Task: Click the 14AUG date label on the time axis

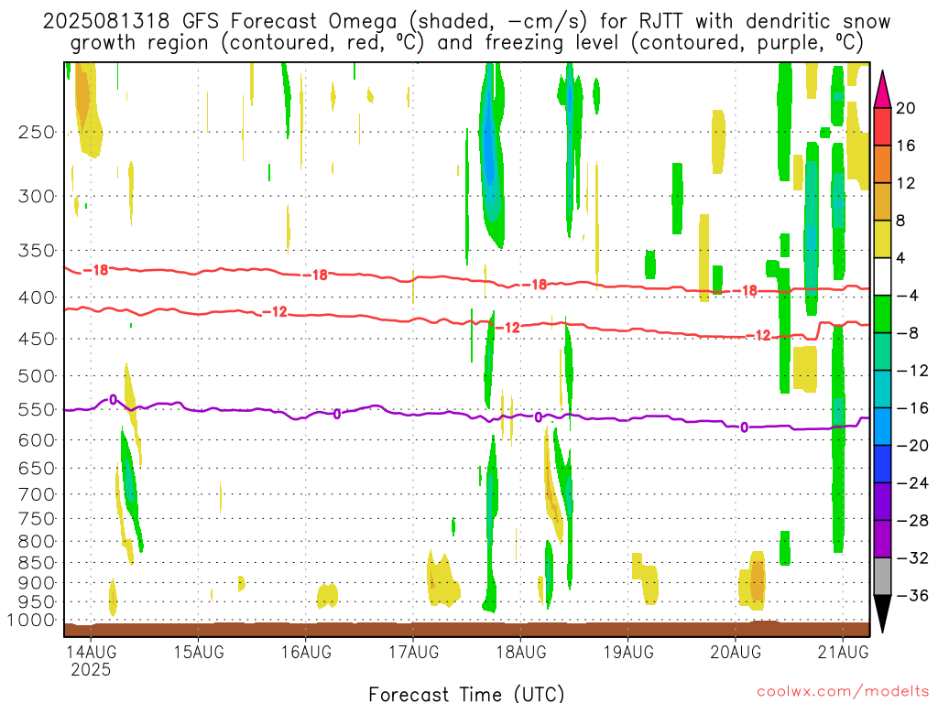Action: pyautogui.click(x=91, y=652)
